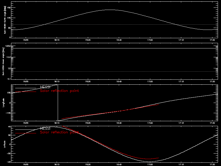Click 17:15 time label under Longitude plot

(181, 123)
